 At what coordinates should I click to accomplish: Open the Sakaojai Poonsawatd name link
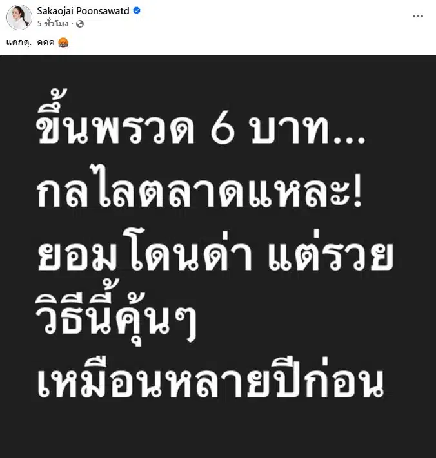[83, 11]
